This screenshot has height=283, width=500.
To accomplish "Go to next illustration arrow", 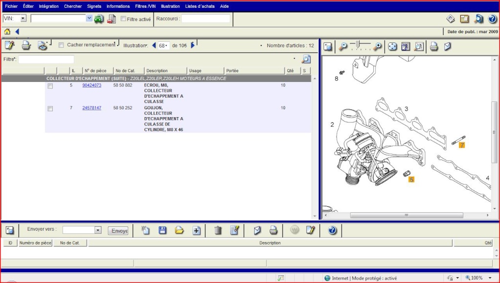I will [x=193, y=45].
